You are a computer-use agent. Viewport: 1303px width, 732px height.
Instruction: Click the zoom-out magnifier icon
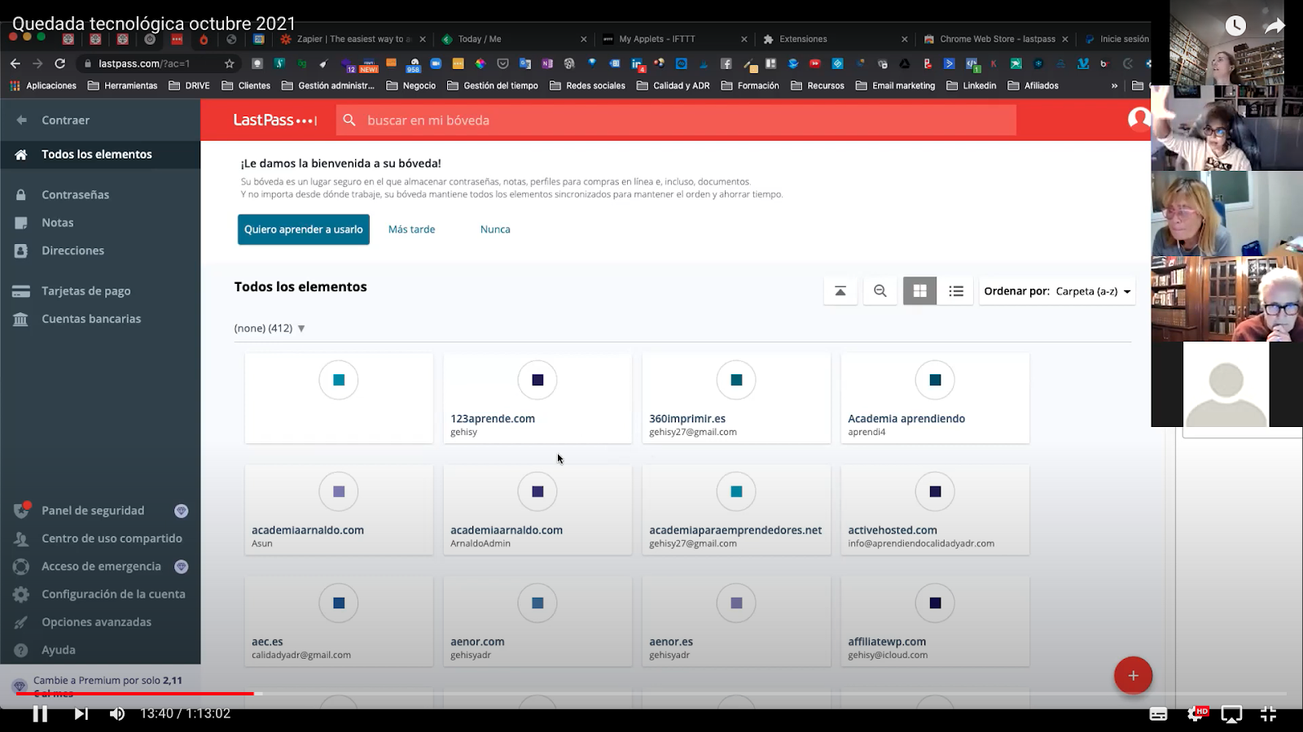880,291
